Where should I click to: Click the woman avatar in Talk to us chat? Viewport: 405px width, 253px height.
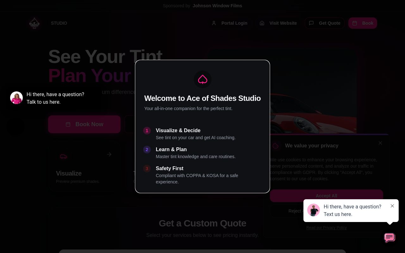[16, 98]
